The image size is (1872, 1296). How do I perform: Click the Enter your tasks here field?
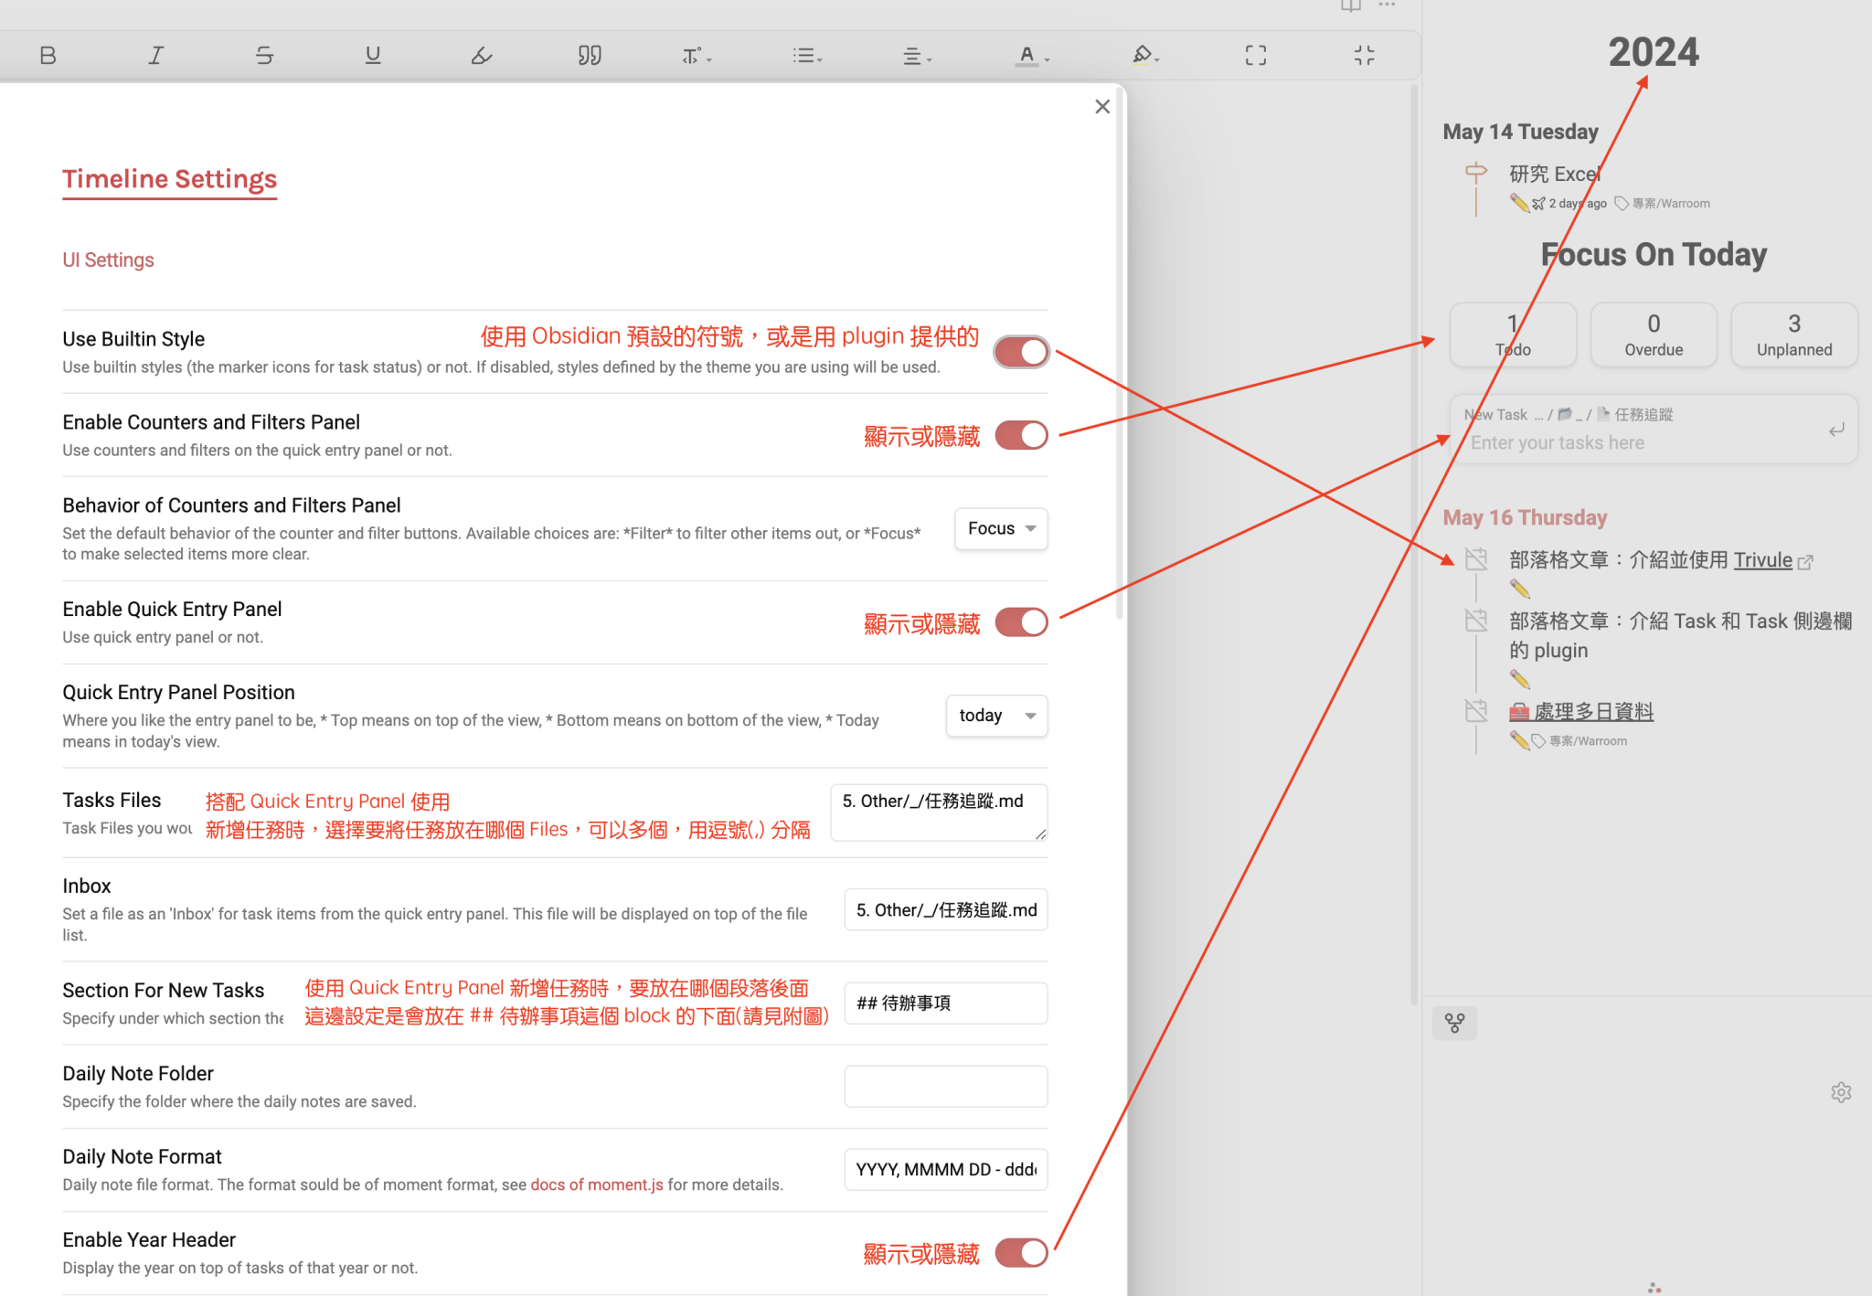click(1558, 442)
